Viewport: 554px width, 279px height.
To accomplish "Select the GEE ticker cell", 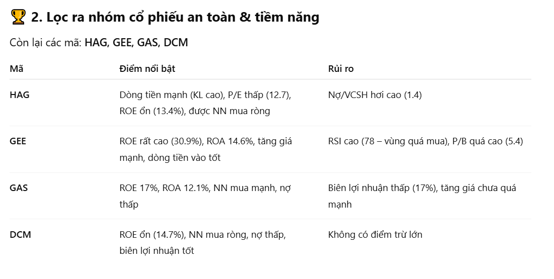I will (x=18, y=141).
